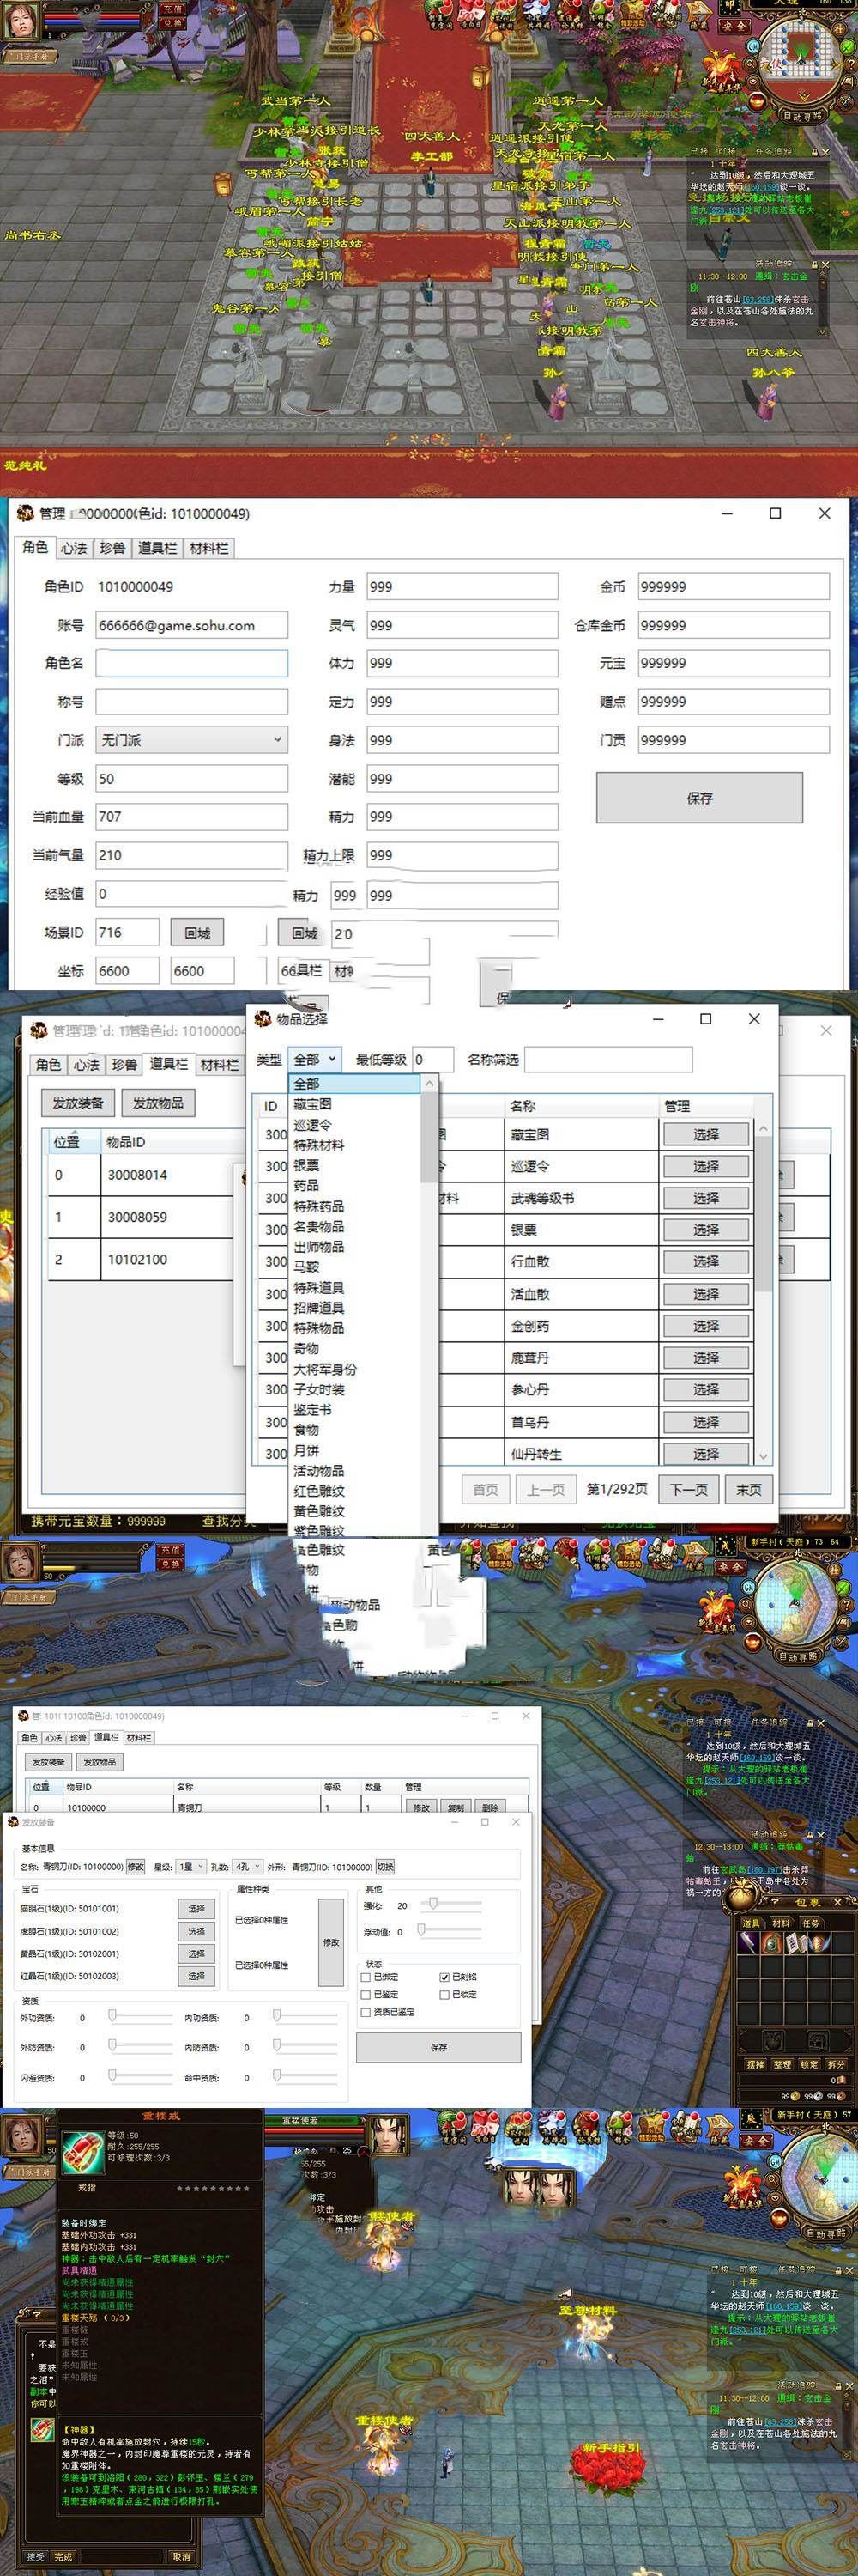The width and height of the screenshot is (858, 2576).
Task: Click 自动寻路 under minimap above 包裹
Action: point(800,1657)
